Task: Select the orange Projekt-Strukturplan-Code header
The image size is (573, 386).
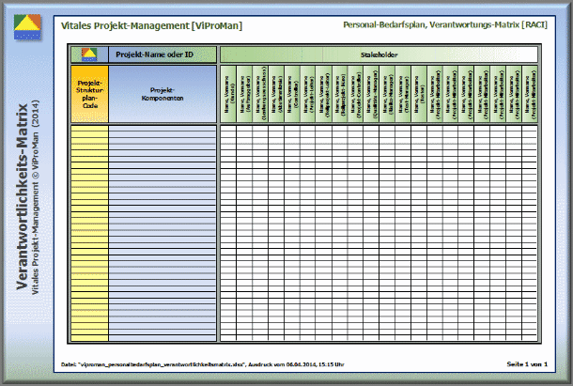Action: coord(89,95)
